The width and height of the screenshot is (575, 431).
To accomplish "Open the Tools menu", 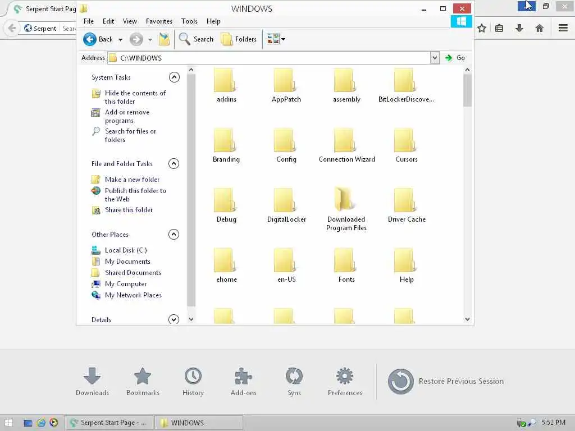I will click(189, 21).
